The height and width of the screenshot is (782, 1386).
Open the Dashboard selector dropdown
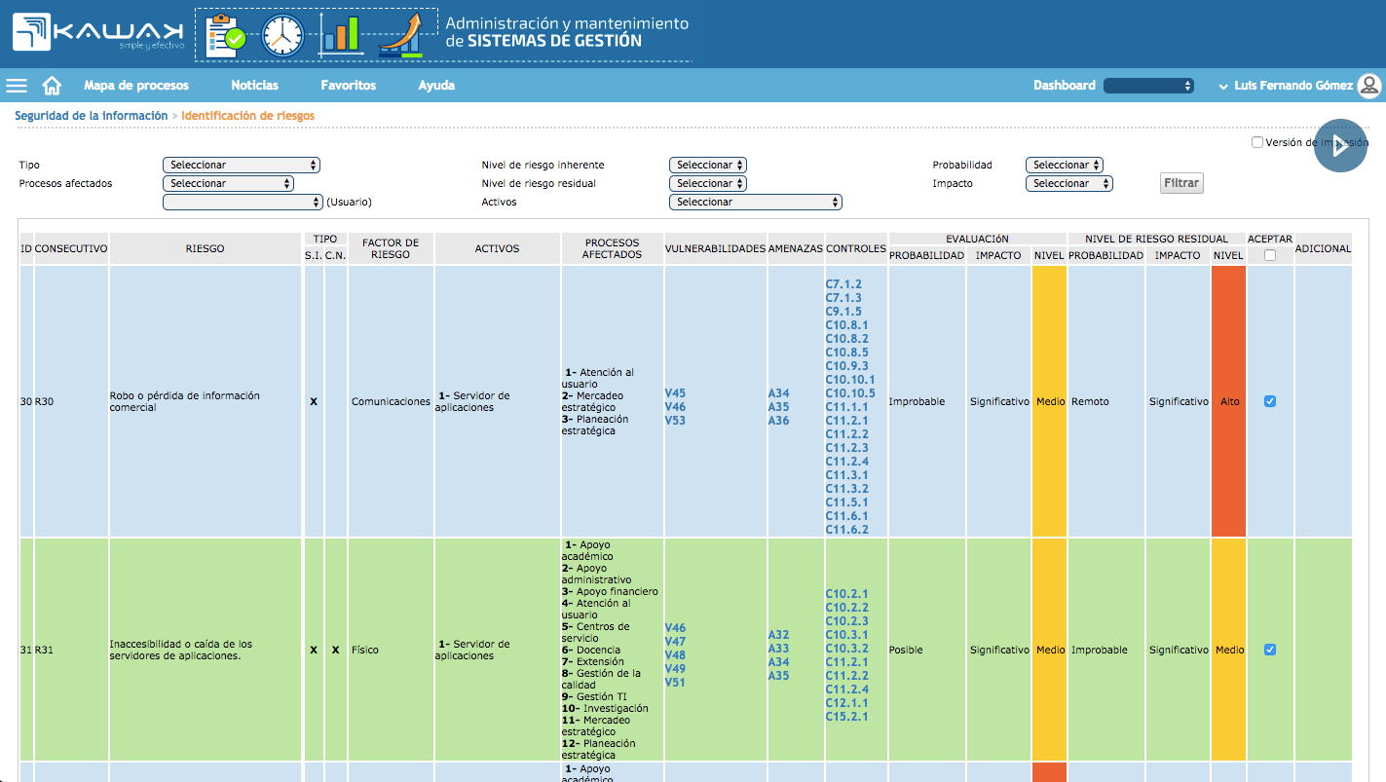[x=1149, y=86]
